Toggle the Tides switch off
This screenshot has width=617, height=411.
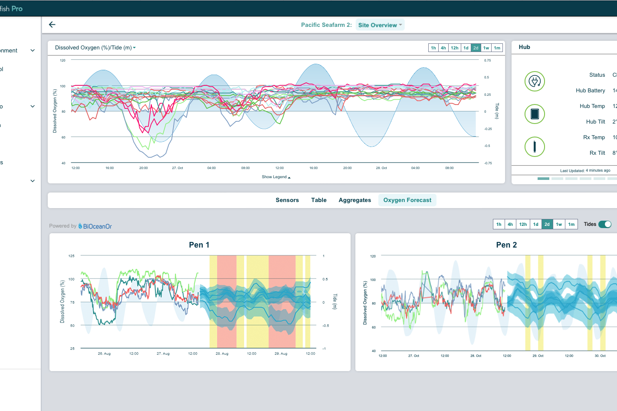pyautogui.click(x=604, y=224)
